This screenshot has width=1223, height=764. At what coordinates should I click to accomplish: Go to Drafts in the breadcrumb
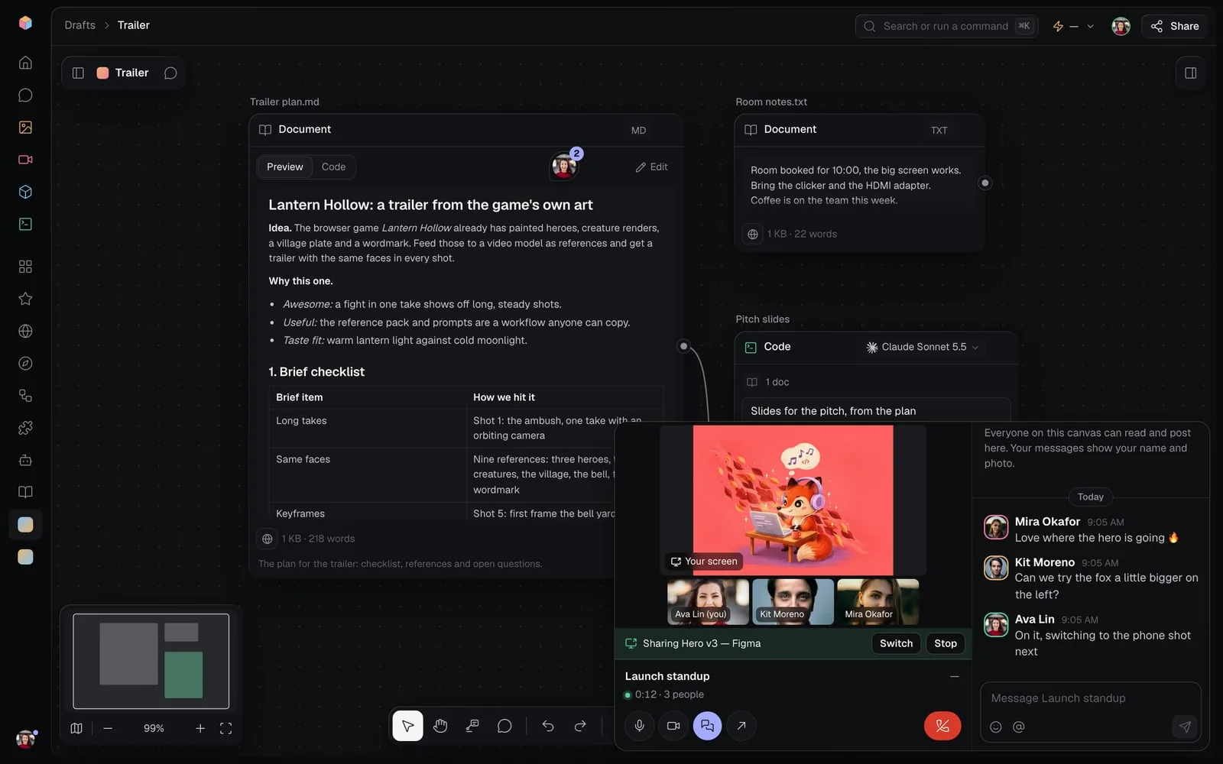point(80,25)
